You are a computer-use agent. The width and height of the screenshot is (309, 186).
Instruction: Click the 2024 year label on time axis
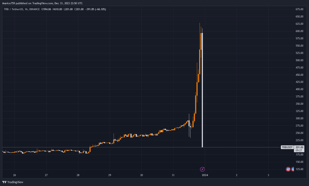205,175
